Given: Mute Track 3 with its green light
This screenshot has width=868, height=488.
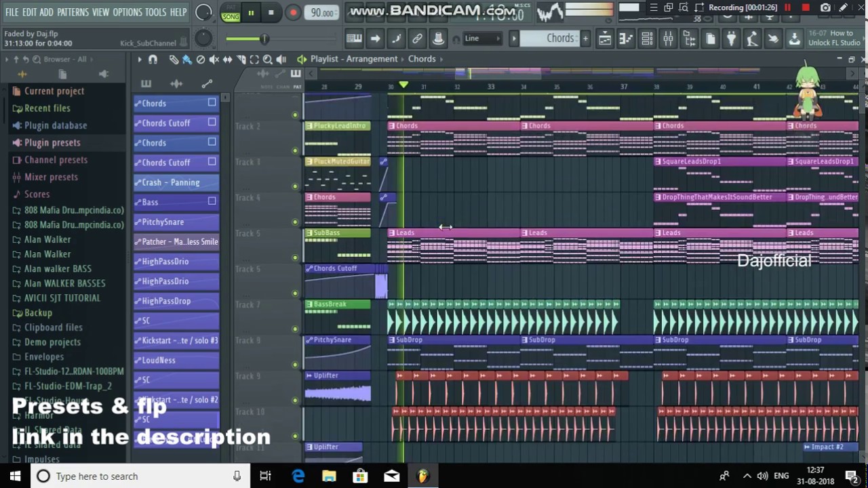Looking at the screenshot, I should (295, 186).
